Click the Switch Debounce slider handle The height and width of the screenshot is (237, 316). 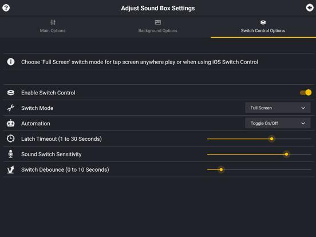221,169
